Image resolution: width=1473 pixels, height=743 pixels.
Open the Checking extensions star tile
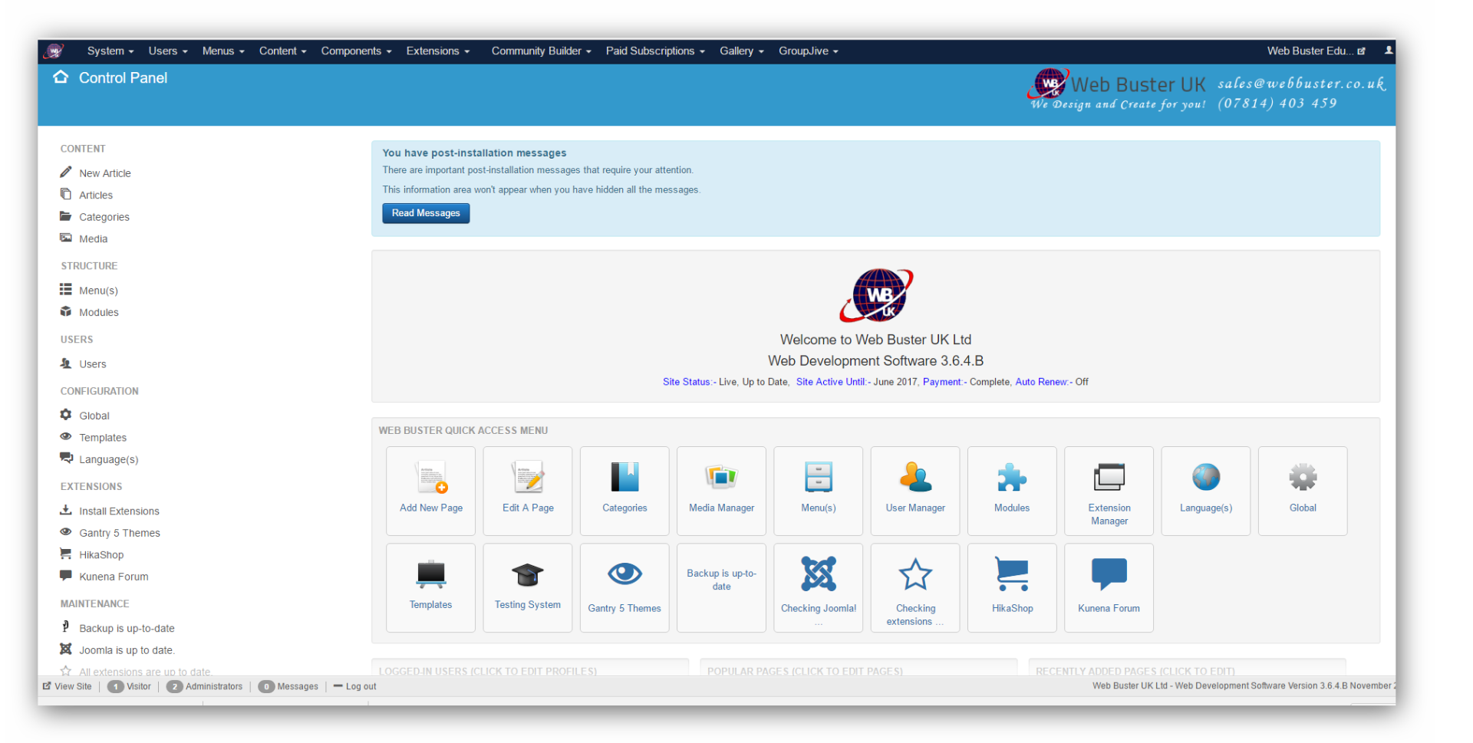(x=915, y=587)
